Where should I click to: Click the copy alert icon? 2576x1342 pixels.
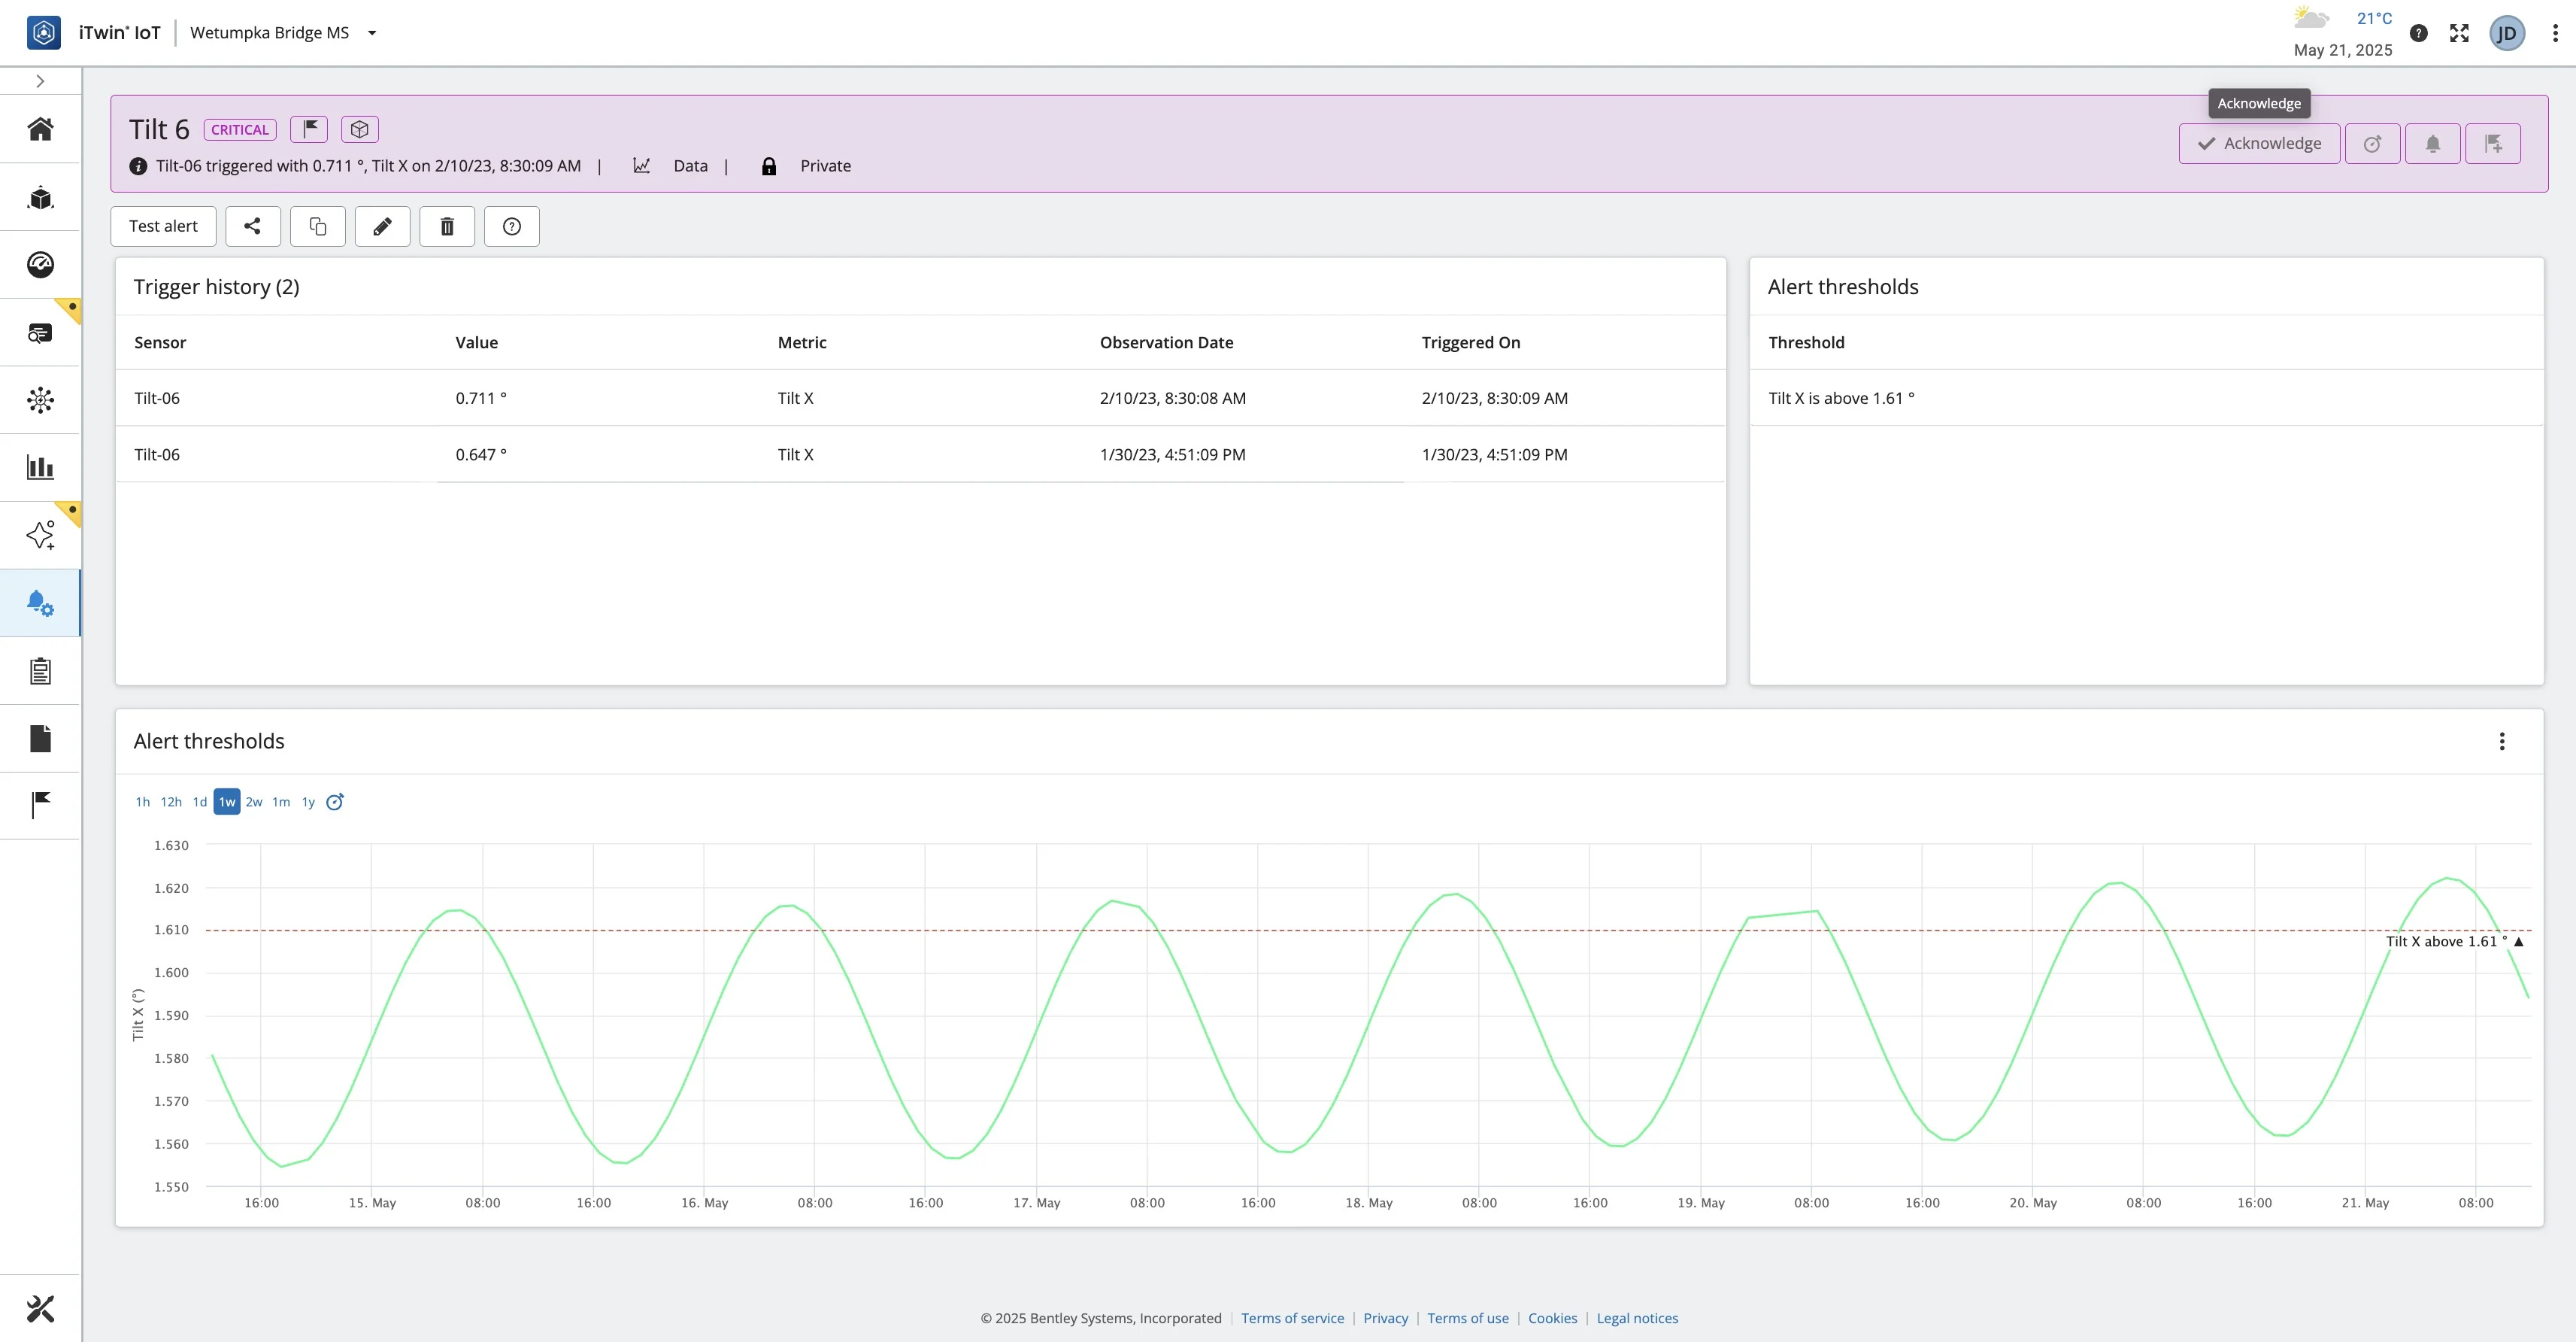pos(318,226)
